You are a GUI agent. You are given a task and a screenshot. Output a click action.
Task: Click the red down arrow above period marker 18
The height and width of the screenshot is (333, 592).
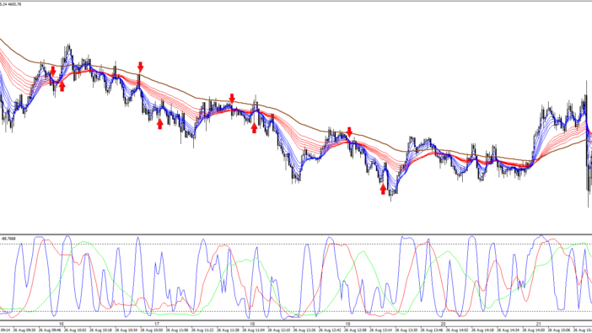(232, 99)
